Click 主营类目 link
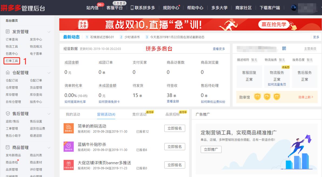This screenshot has height=177, width=322. 310,49
